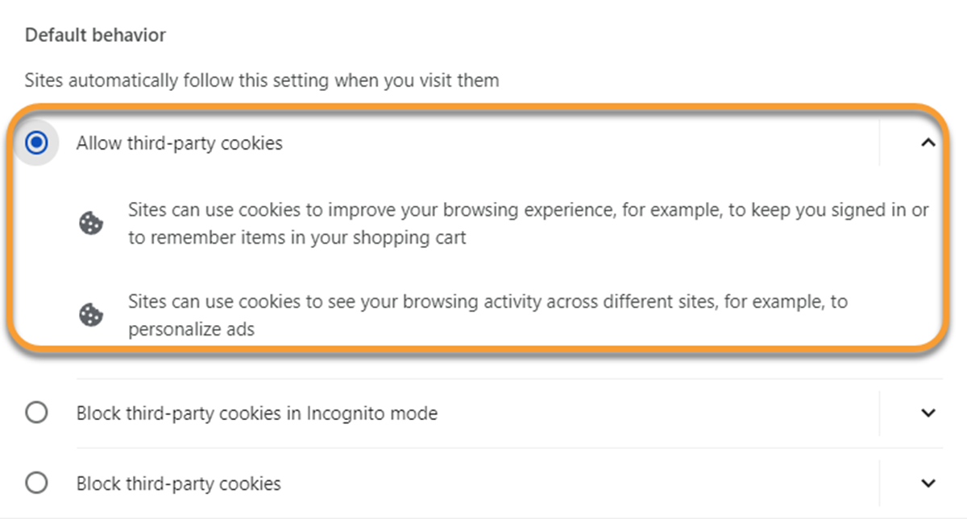Click the shopping cart cookies description text
The height and width of the screenshot is (519, 967).
pyautogui.click(x=529, y=224)
